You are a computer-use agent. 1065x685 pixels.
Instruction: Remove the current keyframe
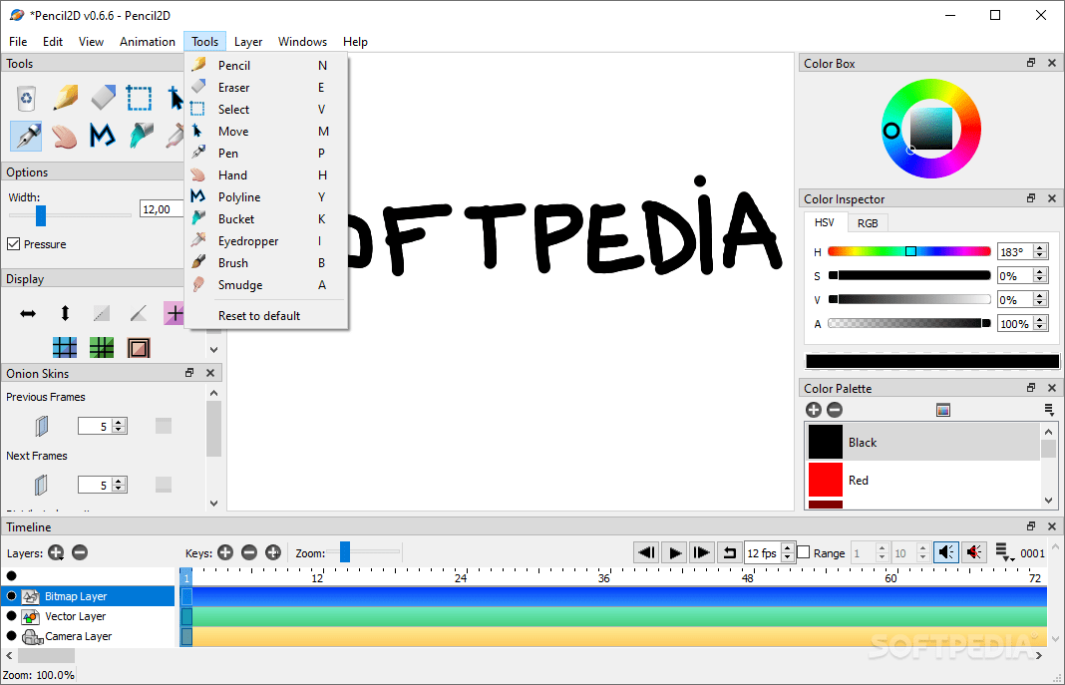(249, 552)
